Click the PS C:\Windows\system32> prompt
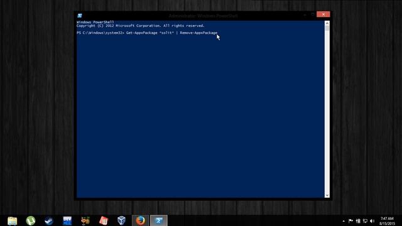This screenshot has height=226, width=402. [x=100, y=33]
